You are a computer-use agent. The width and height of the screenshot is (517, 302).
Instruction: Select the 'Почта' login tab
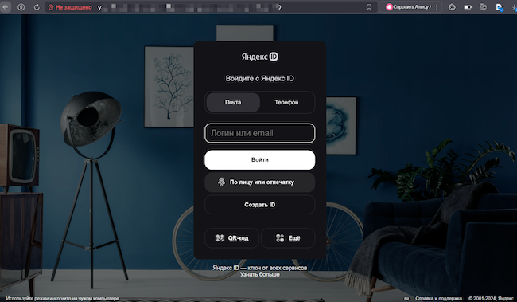[233, 103]
